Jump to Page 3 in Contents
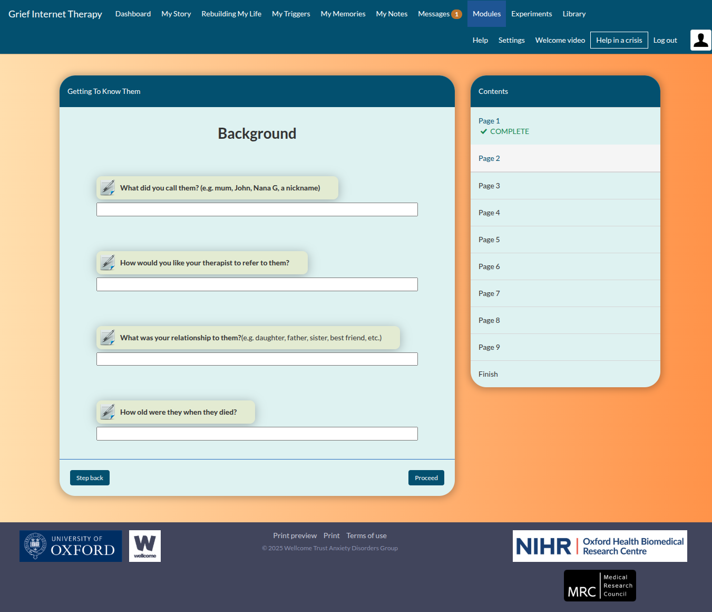The width and height of the screenshot is (712, 612). pos(489,186)
